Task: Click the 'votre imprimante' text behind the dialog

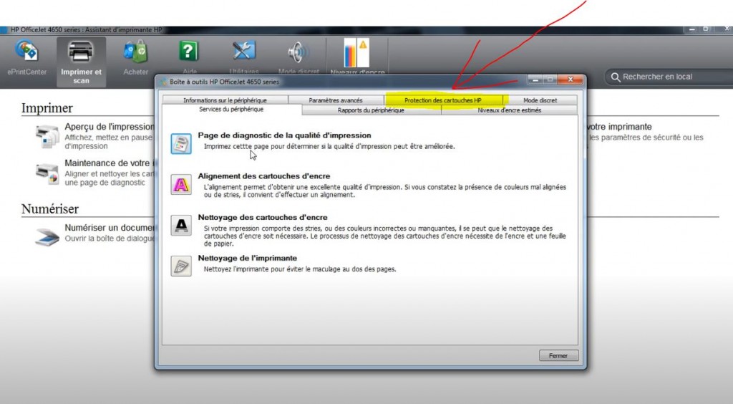Action: 619,127
